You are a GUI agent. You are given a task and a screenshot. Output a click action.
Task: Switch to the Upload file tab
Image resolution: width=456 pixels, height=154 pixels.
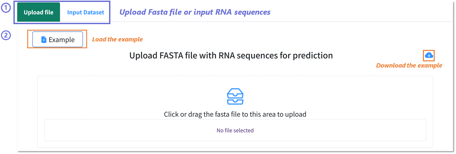coord(38,12)
